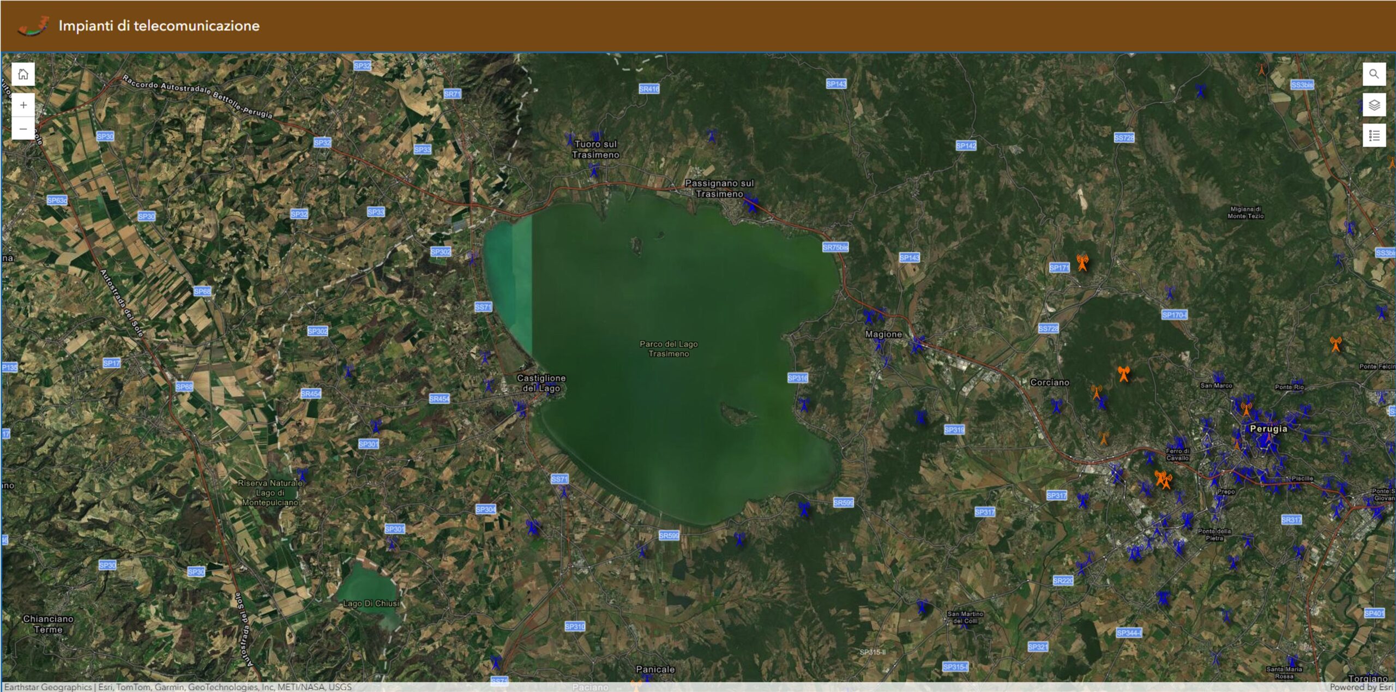Click the Raccordo Autostradale Bettolle-Perugia label
1396x692 pixels.
197,96
